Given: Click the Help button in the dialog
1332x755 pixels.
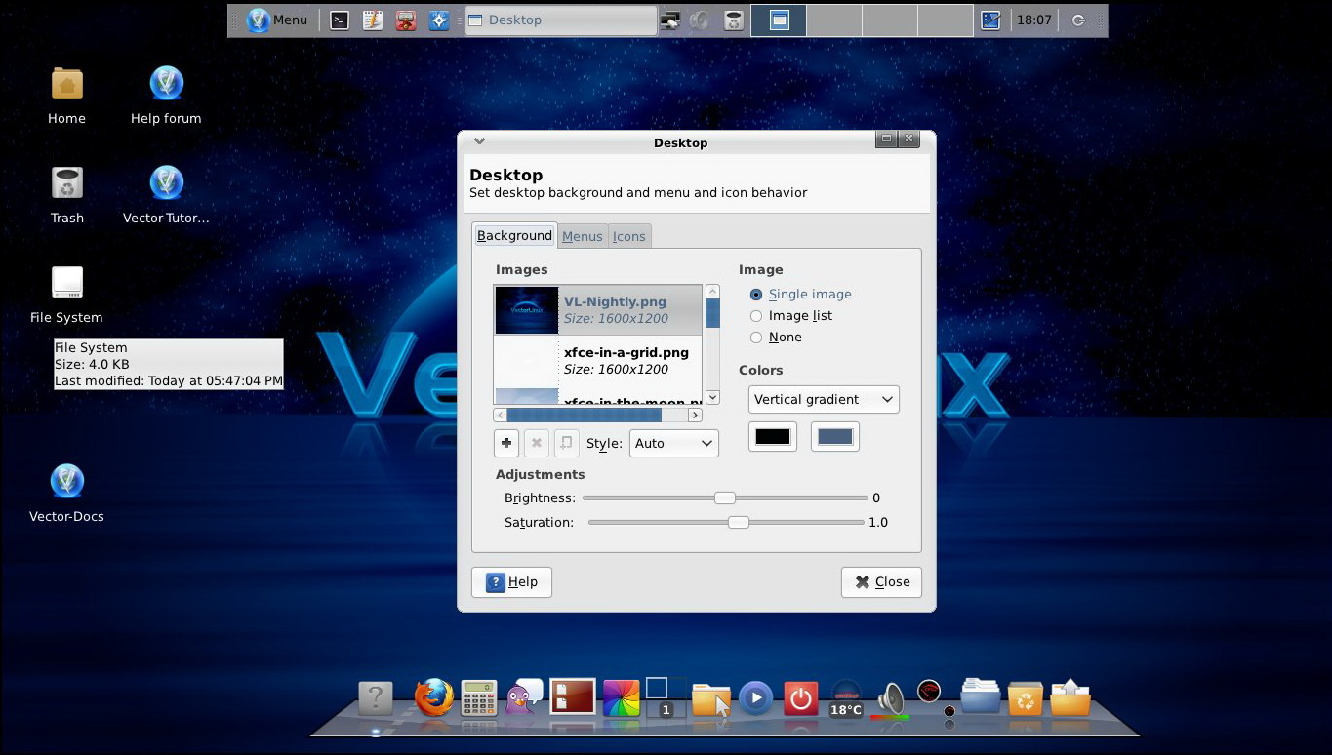Looking at the screenshot, I should click(x=511, y=581).
